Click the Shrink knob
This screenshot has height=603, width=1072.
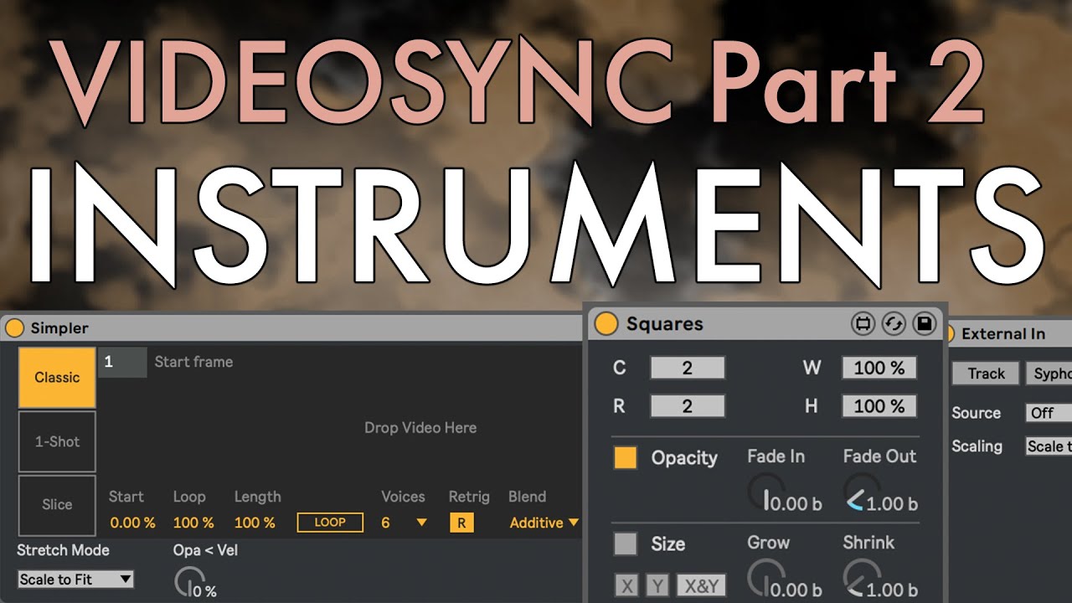coord(861,579)
